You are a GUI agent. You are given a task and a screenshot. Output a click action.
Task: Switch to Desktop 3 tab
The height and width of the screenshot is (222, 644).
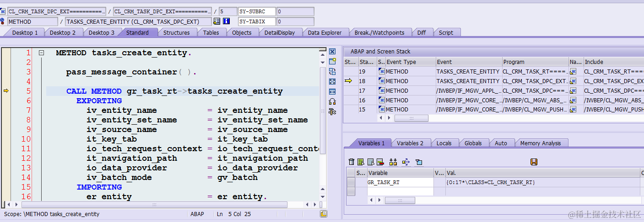click(x=102, y=32)
